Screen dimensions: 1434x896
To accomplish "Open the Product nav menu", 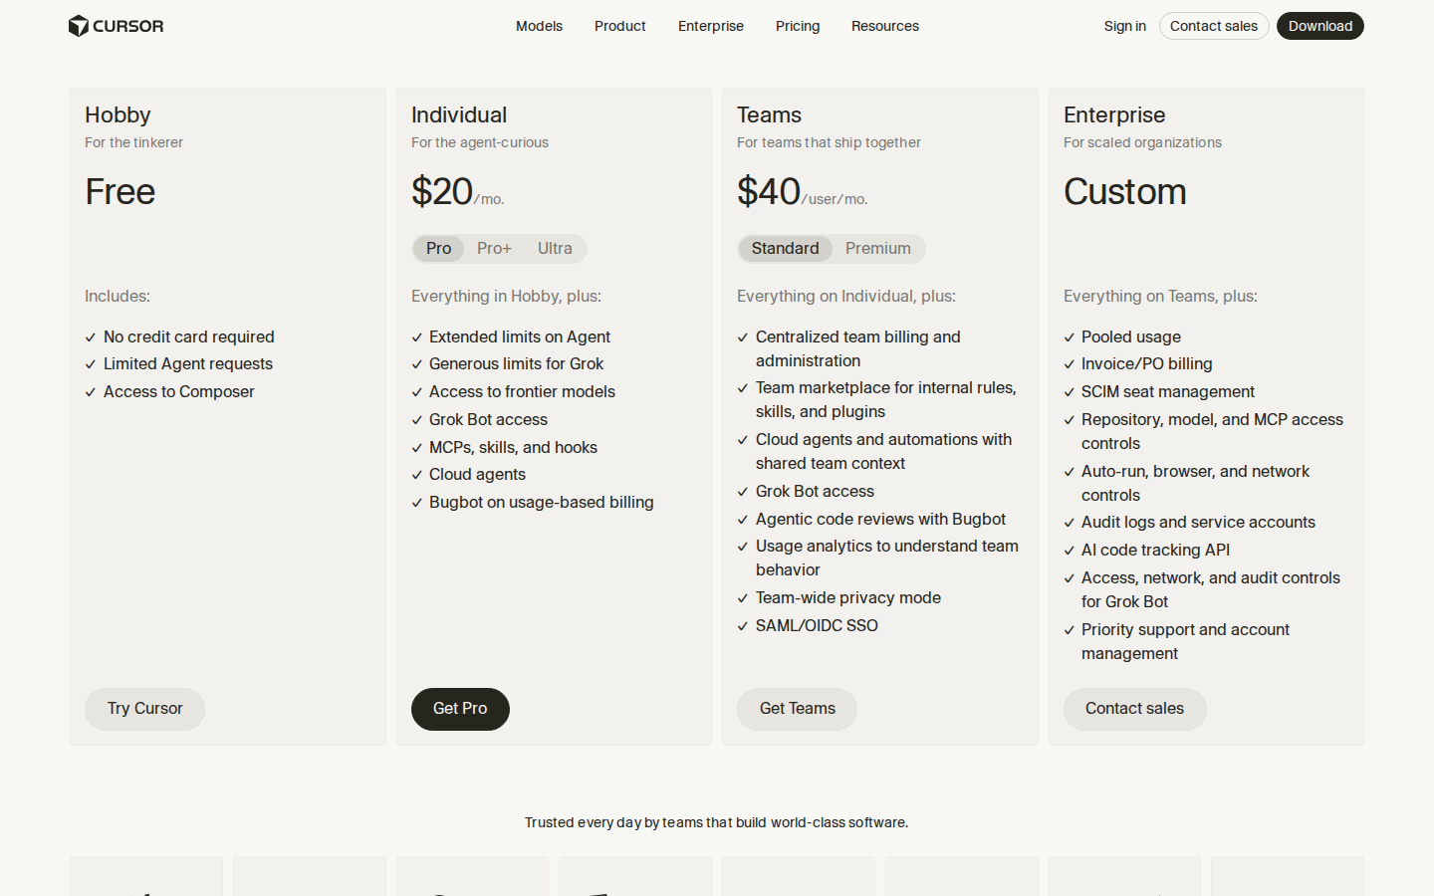I will (x=620, y=26).
